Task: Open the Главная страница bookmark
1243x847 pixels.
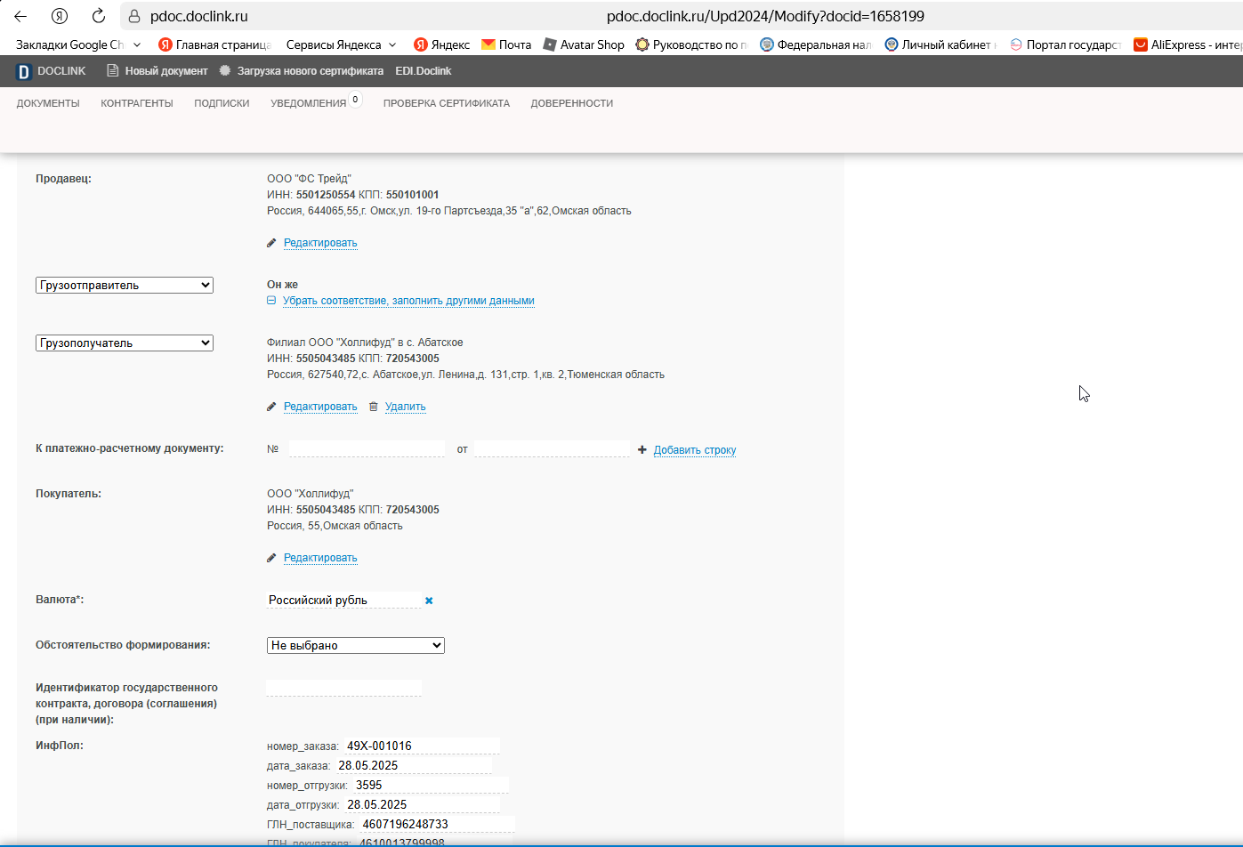Action: [x=214, y=44]
